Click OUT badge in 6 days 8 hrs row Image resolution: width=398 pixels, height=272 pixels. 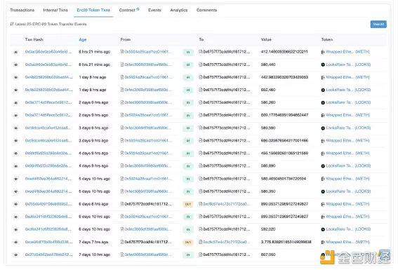(188, 204)
